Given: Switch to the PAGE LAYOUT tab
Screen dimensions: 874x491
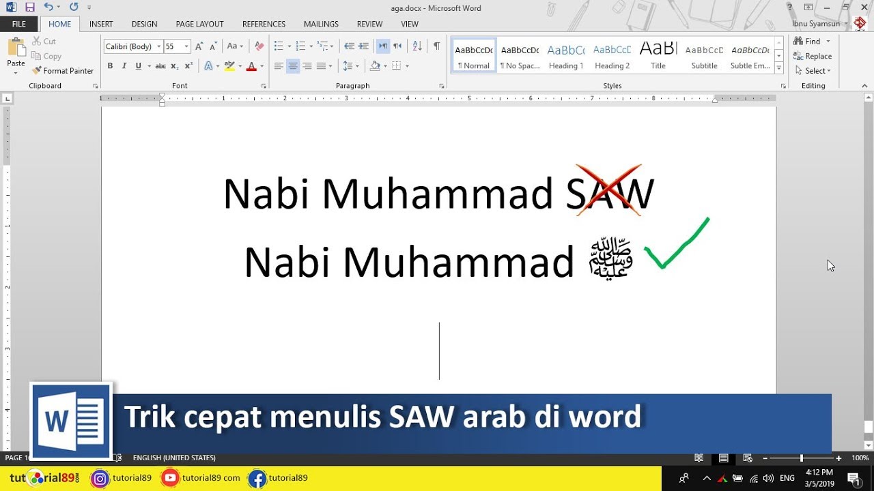Looking at the screenshot, I should pos(199,24).
